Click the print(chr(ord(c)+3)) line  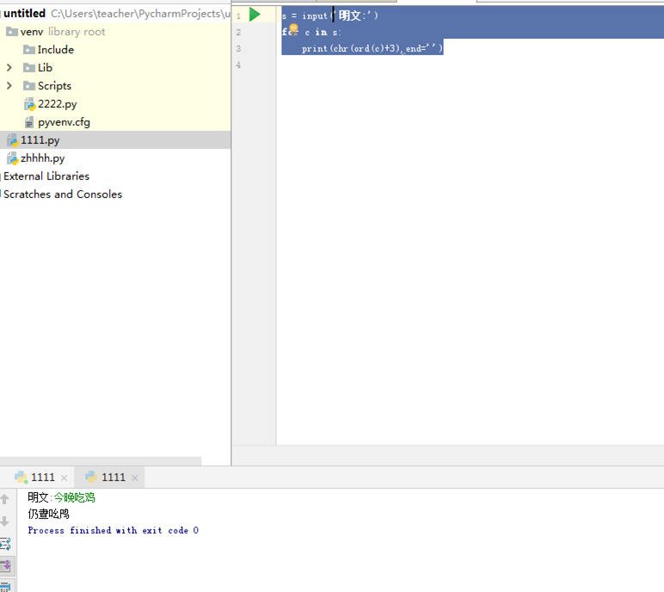pyautogui.click(x=372, y=49)
